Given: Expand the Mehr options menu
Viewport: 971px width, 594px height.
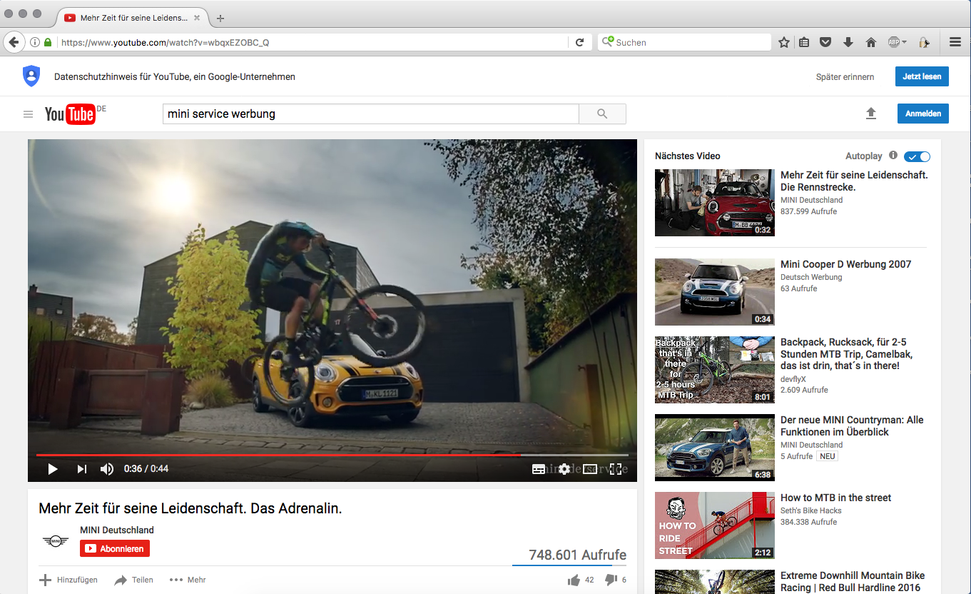Looking at the screenshot, I should [x=188, y=580].
